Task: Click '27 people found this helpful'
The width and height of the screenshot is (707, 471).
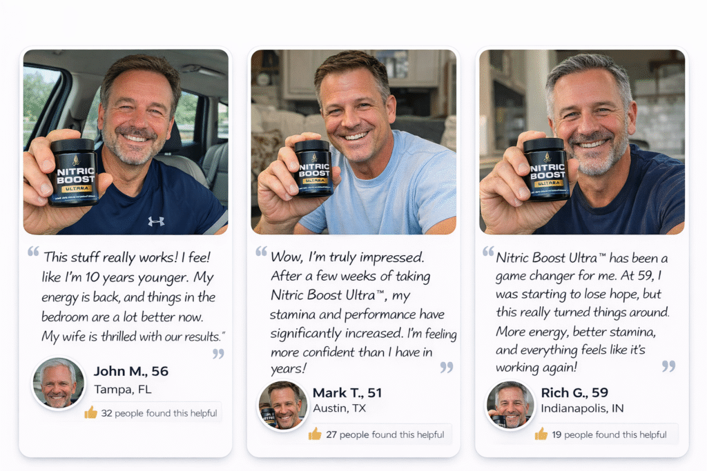Action: (x=385, y=434)
